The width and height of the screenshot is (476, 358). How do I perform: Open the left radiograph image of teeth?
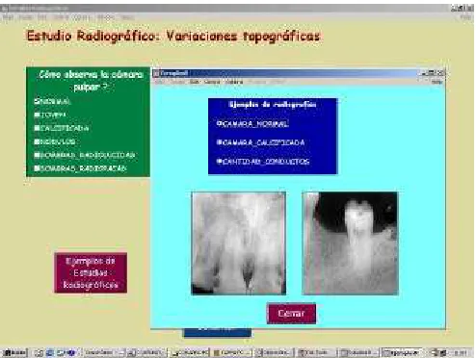coord(238,243)
